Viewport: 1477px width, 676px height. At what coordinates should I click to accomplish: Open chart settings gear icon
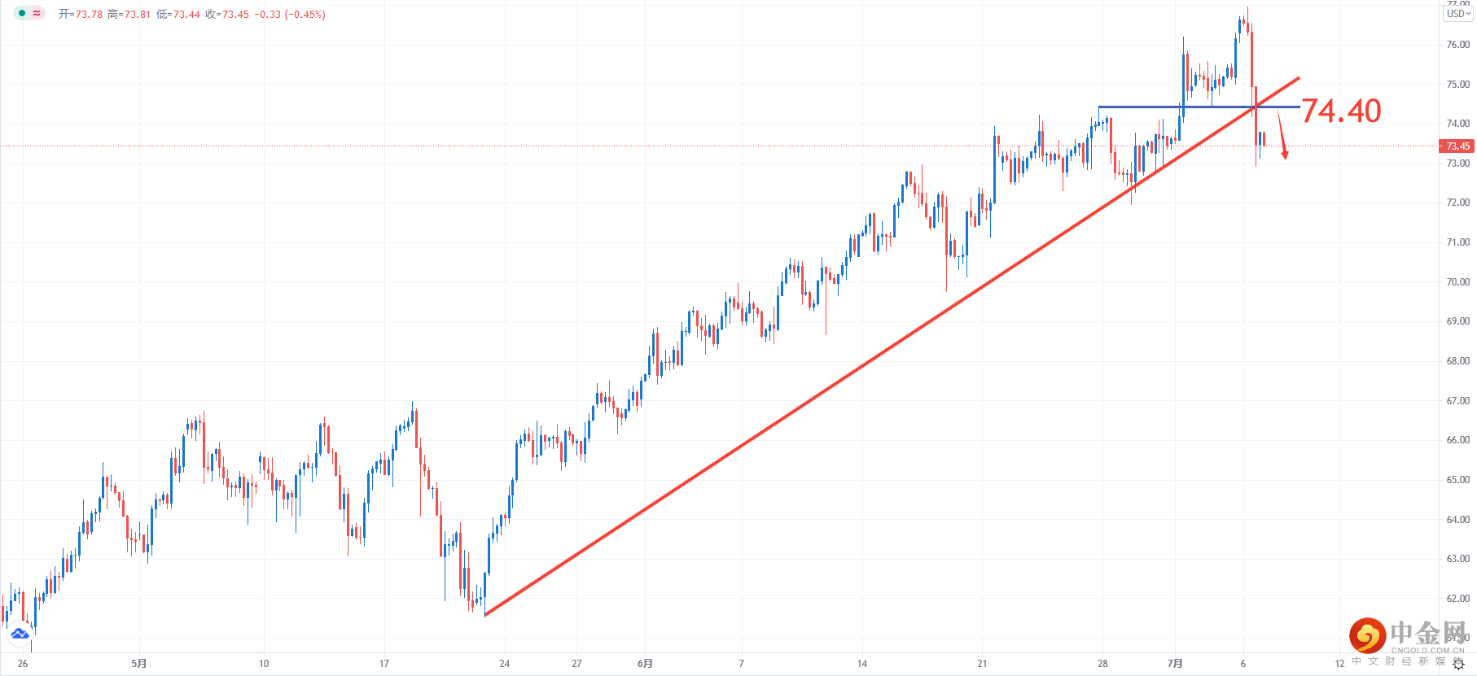[x=1458, y=664]
